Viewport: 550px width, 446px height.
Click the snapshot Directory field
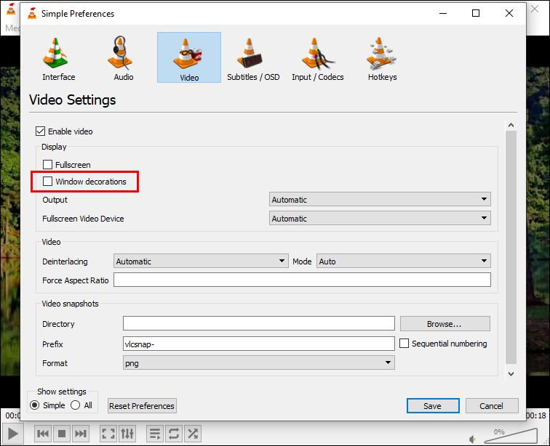click(x=258, y=323)
